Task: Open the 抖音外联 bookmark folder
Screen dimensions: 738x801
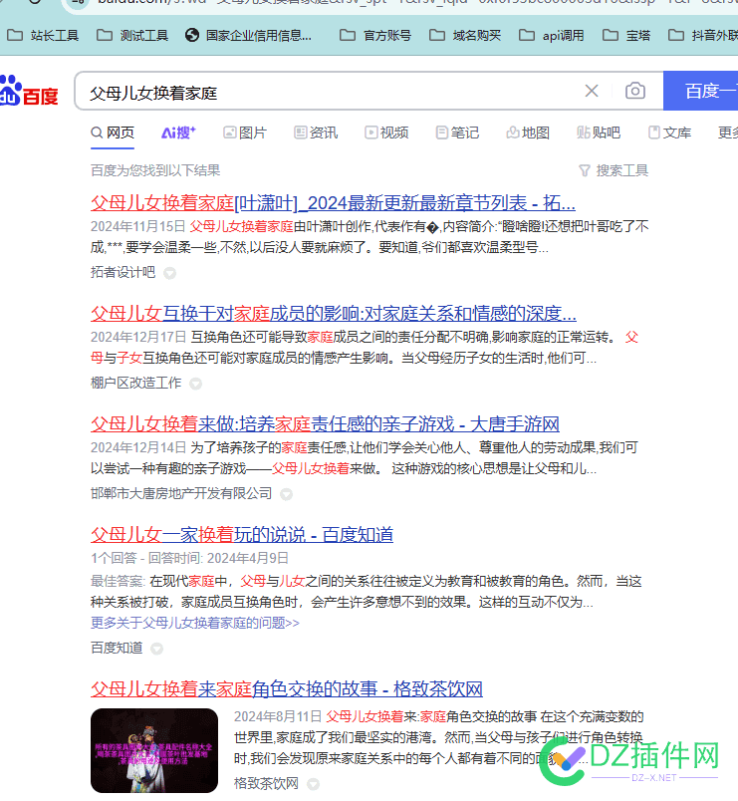Action: point(703,35)
